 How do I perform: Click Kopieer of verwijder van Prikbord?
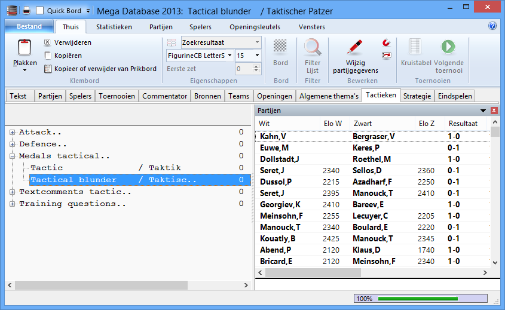pos(100,69)
